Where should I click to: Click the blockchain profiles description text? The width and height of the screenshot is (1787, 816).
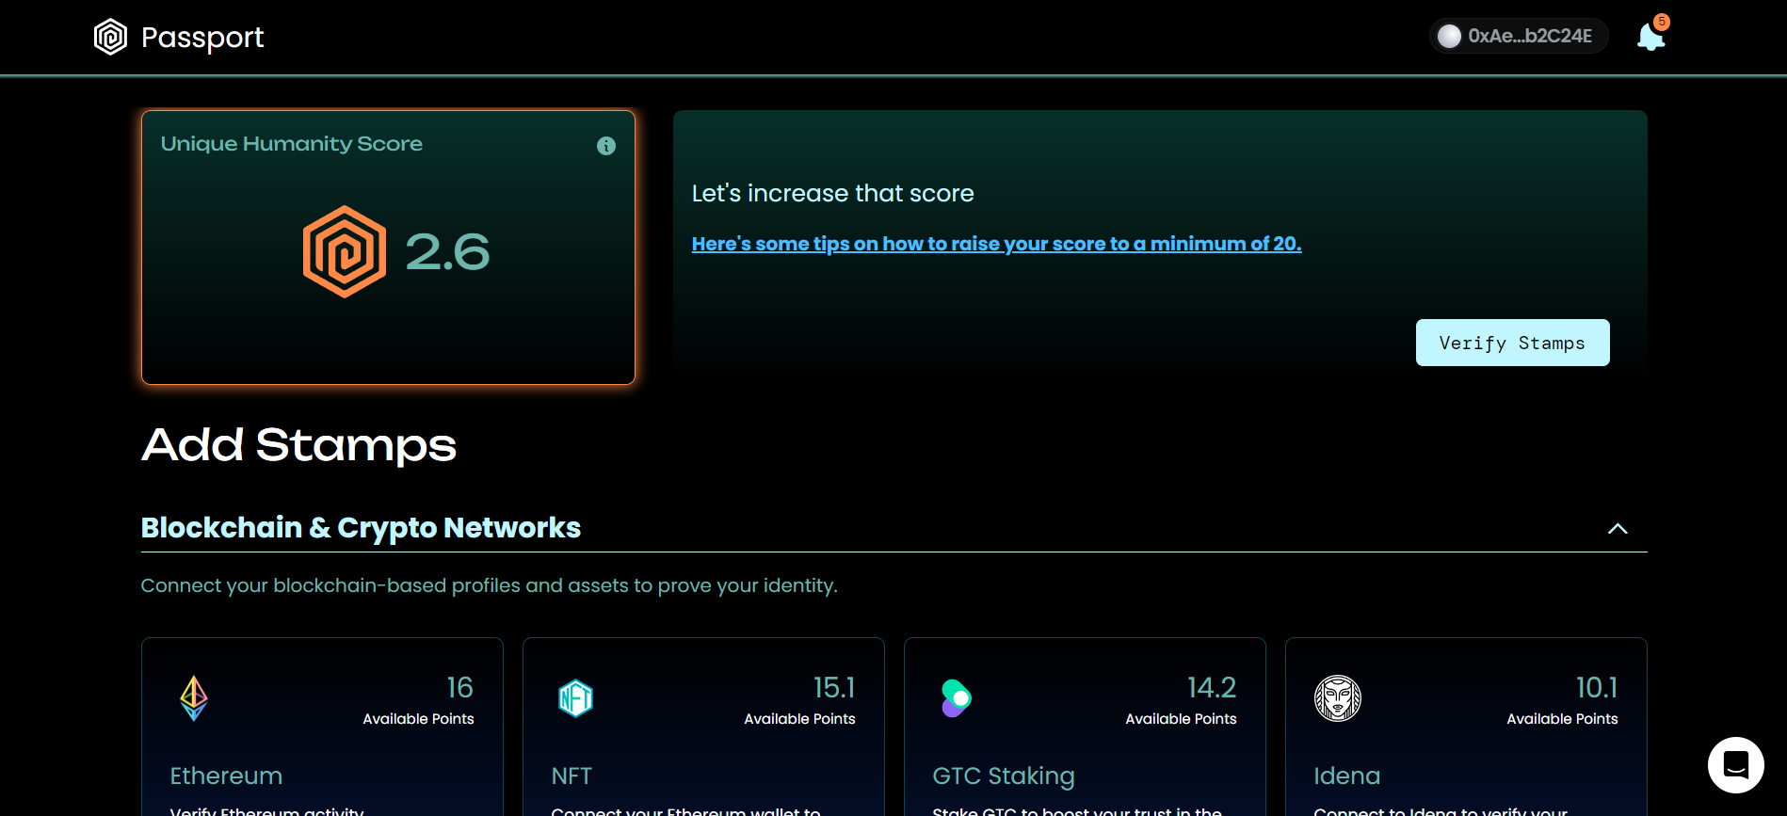(489, 585)
